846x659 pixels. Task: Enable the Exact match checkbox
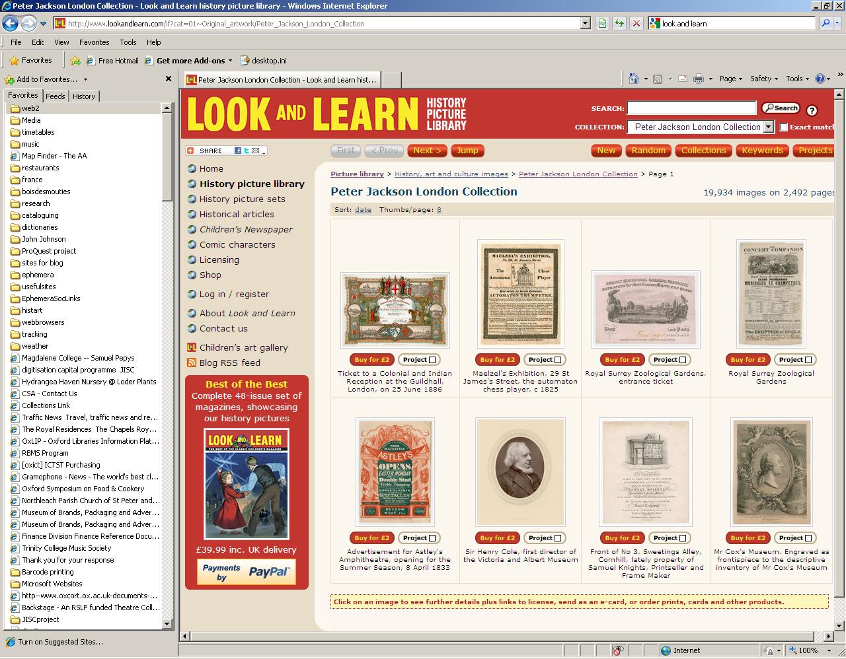[784, 127]
